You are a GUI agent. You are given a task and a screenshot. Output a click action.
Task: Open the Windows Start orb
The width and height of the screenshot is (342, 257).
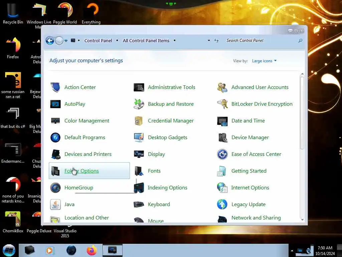pyautogui.click(x=9, y=250)
